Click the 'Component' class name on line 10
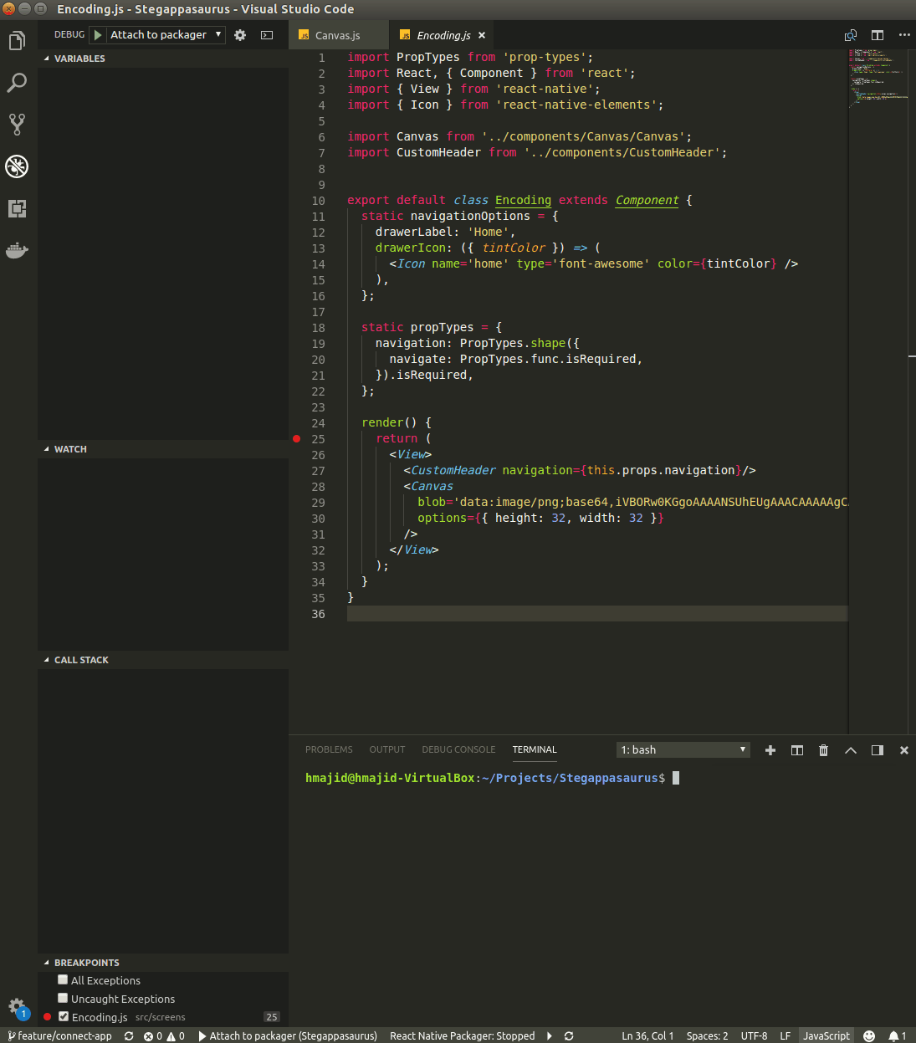 [647, 200]
